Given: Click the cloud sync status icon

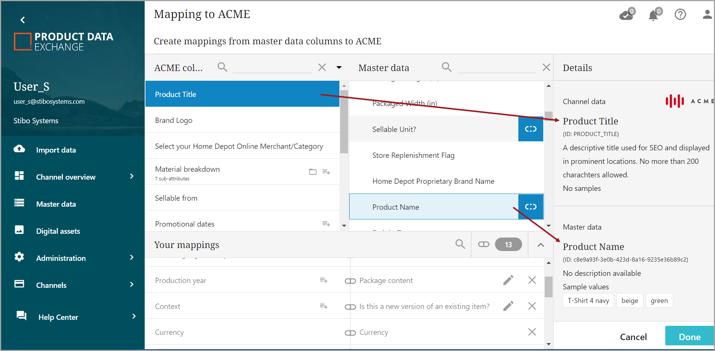Looking at the screenshot, I should 626,15.
